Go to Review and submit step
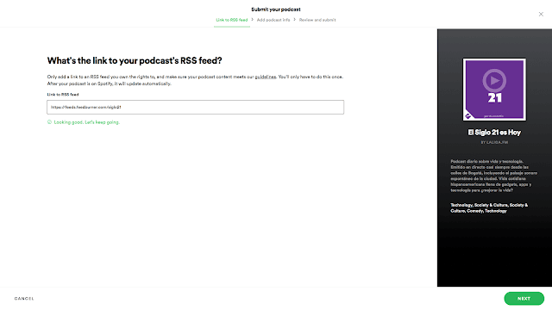This screenshot has height=310, width=552. (317, 20)
